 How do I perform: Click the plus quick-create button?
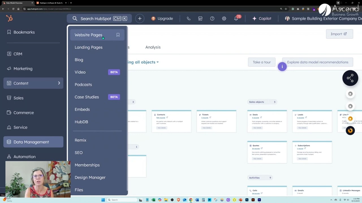140,19
